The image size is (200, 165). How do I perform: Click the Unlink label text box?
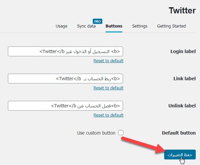coord(65,106)
